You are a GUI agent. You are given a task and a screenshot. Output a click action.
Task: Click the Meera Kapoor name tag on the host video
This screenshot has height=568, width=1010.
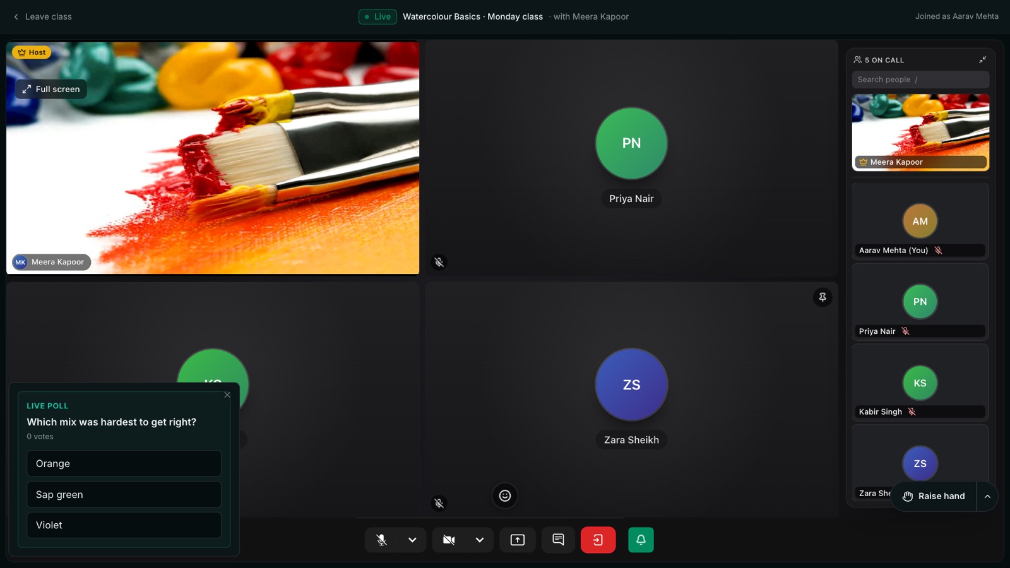click(x=52, y=262)
